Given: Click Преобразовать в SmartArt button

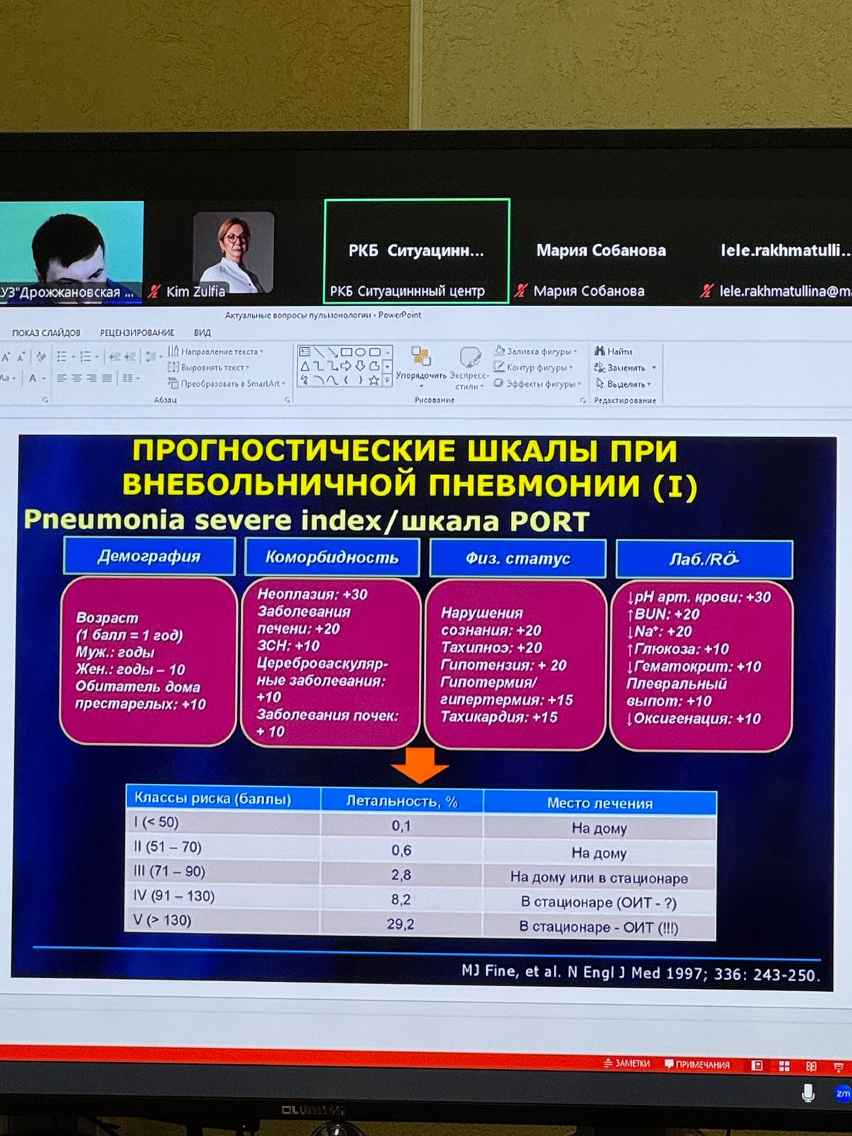Looking at the screenshot, I should [x=227, y=383].
